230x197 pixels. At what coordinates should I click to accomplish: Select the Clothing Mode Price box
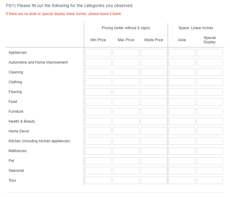tap(153, 82)
